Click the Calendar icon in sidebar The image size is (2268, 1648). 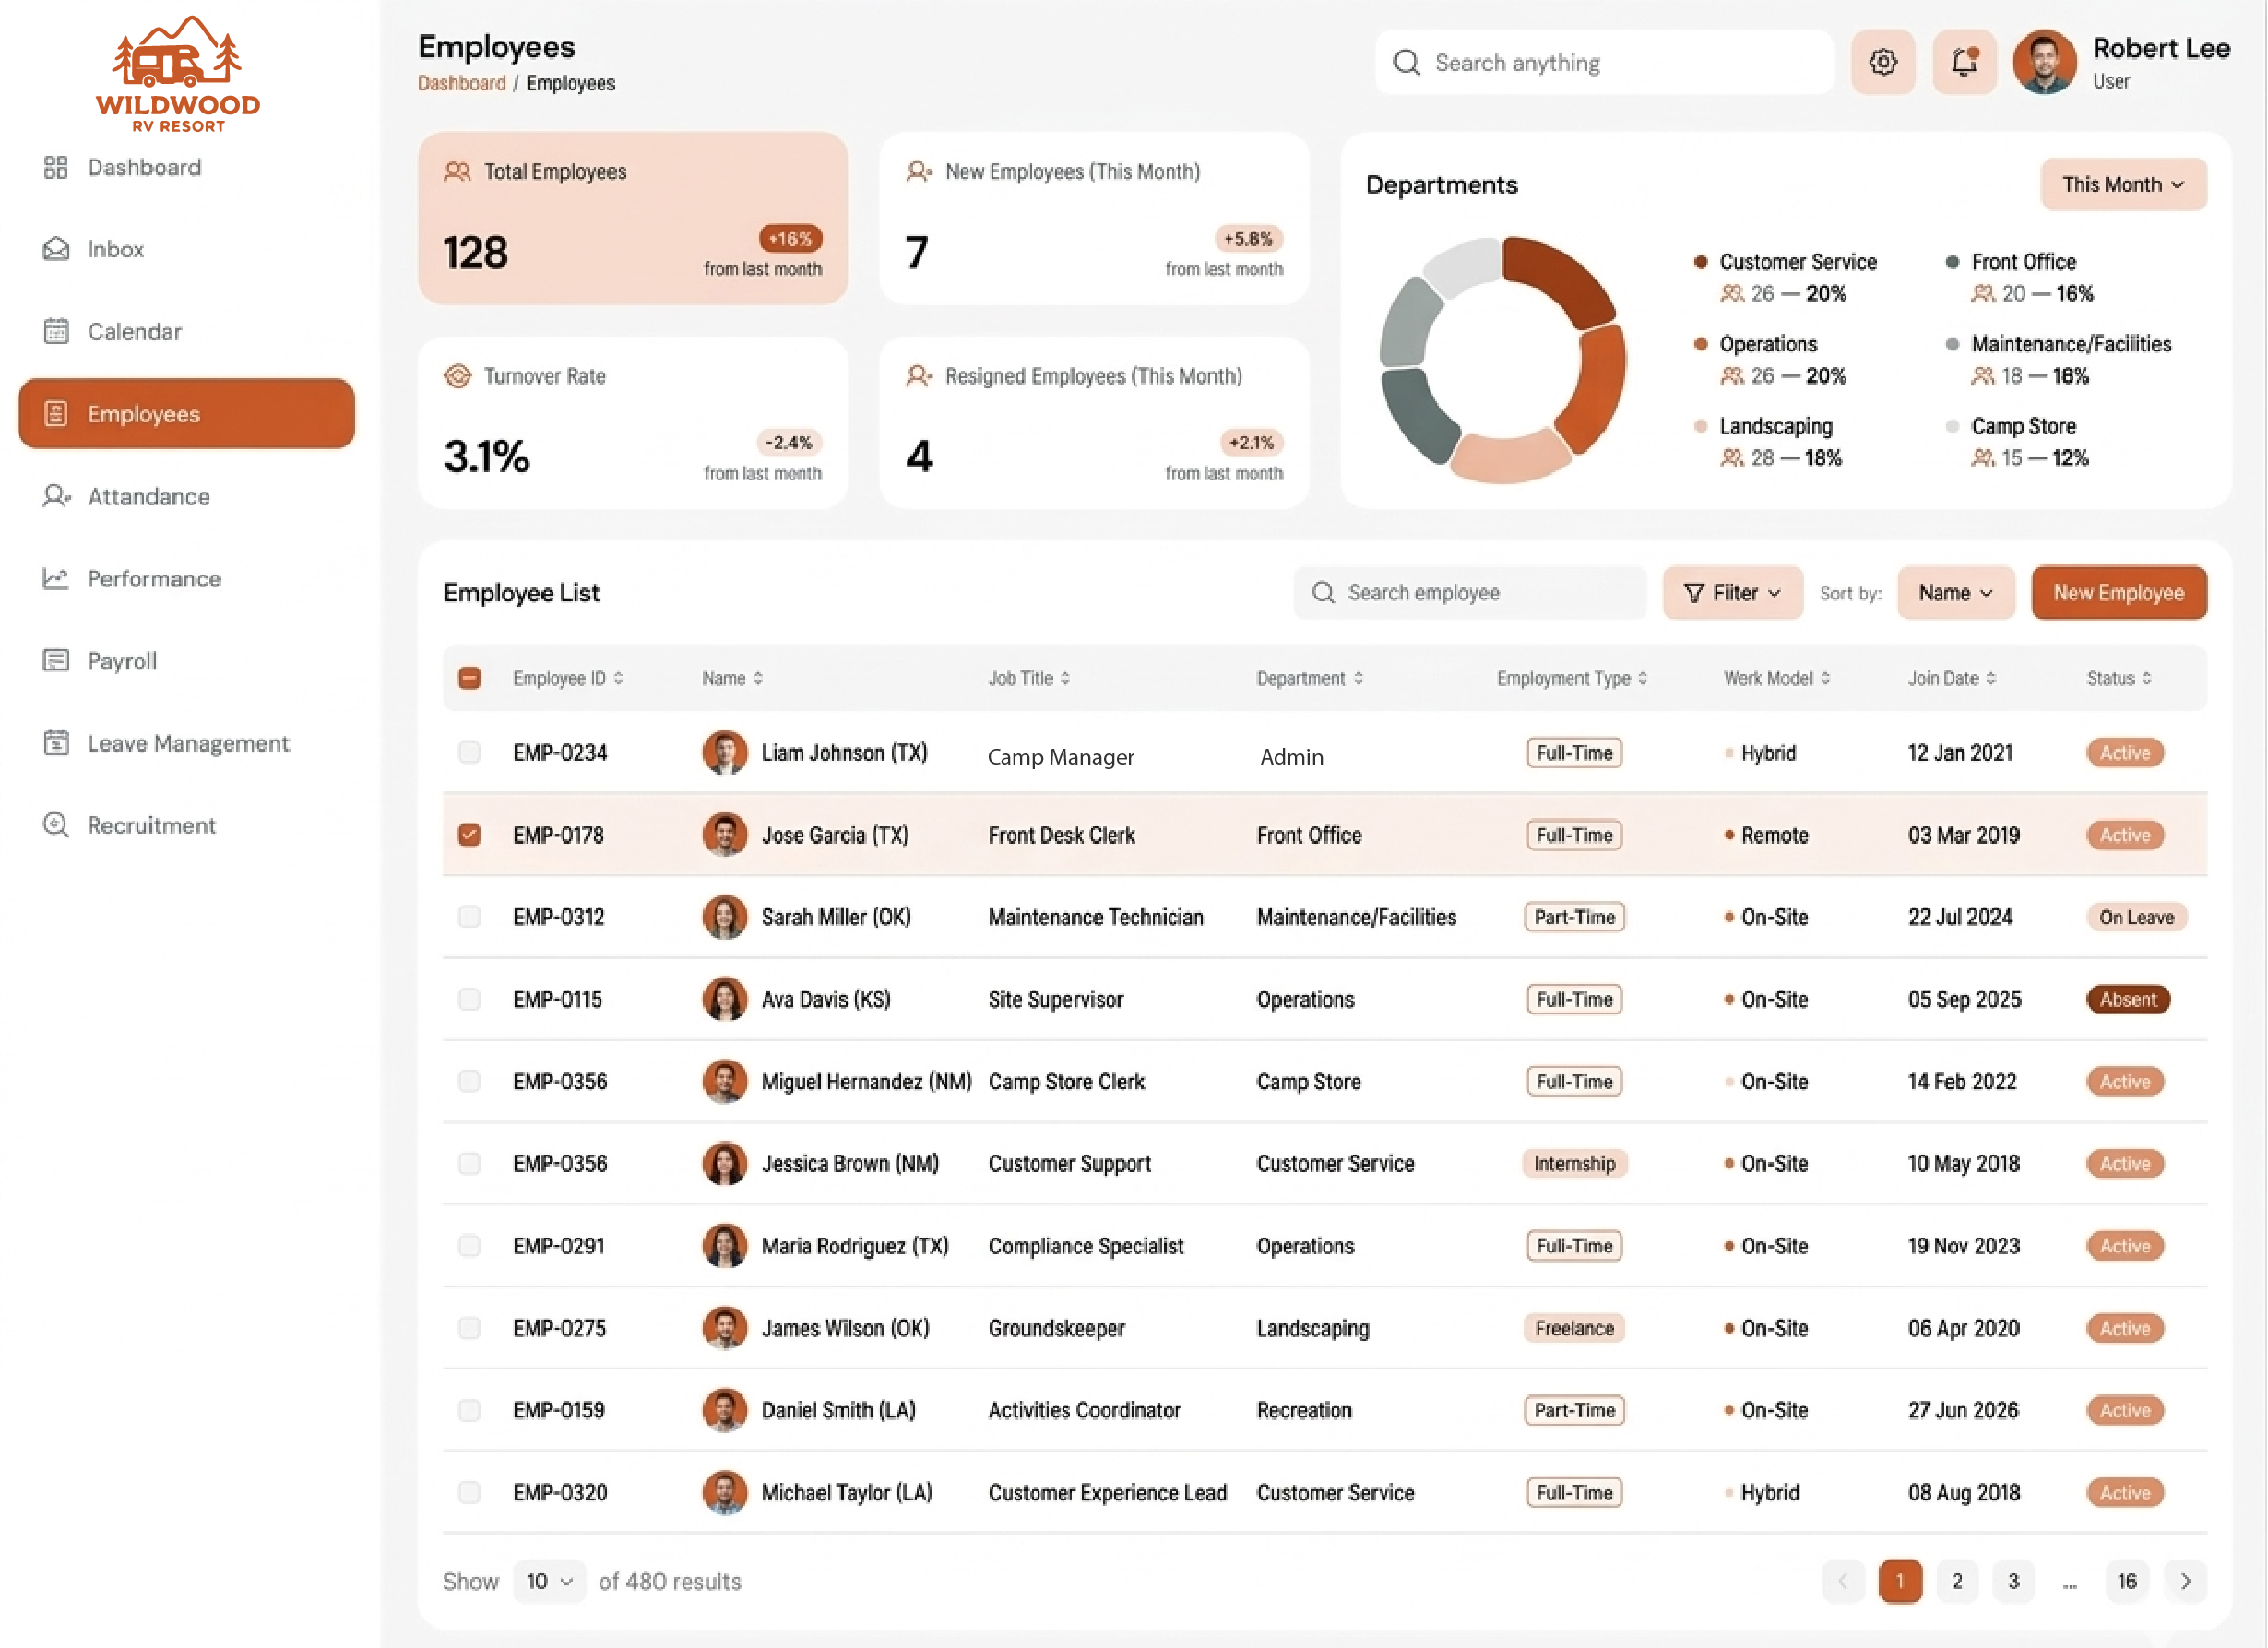click(x=56, y=331)
